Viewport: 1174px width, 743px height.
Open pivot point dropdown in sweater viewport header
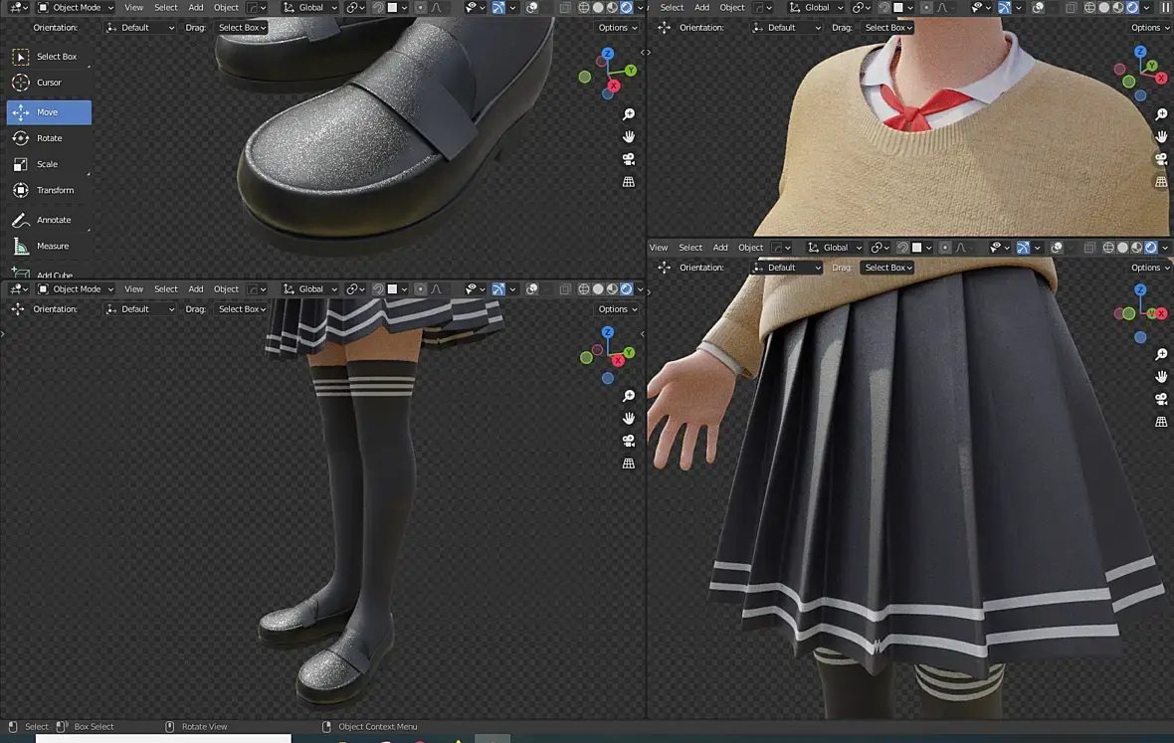861,8
